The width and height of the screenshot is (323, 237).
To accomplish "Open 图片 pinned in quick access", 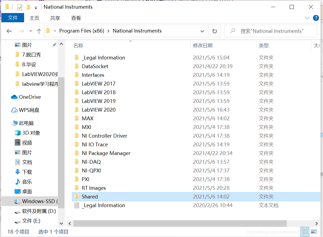I will [27, 45].
